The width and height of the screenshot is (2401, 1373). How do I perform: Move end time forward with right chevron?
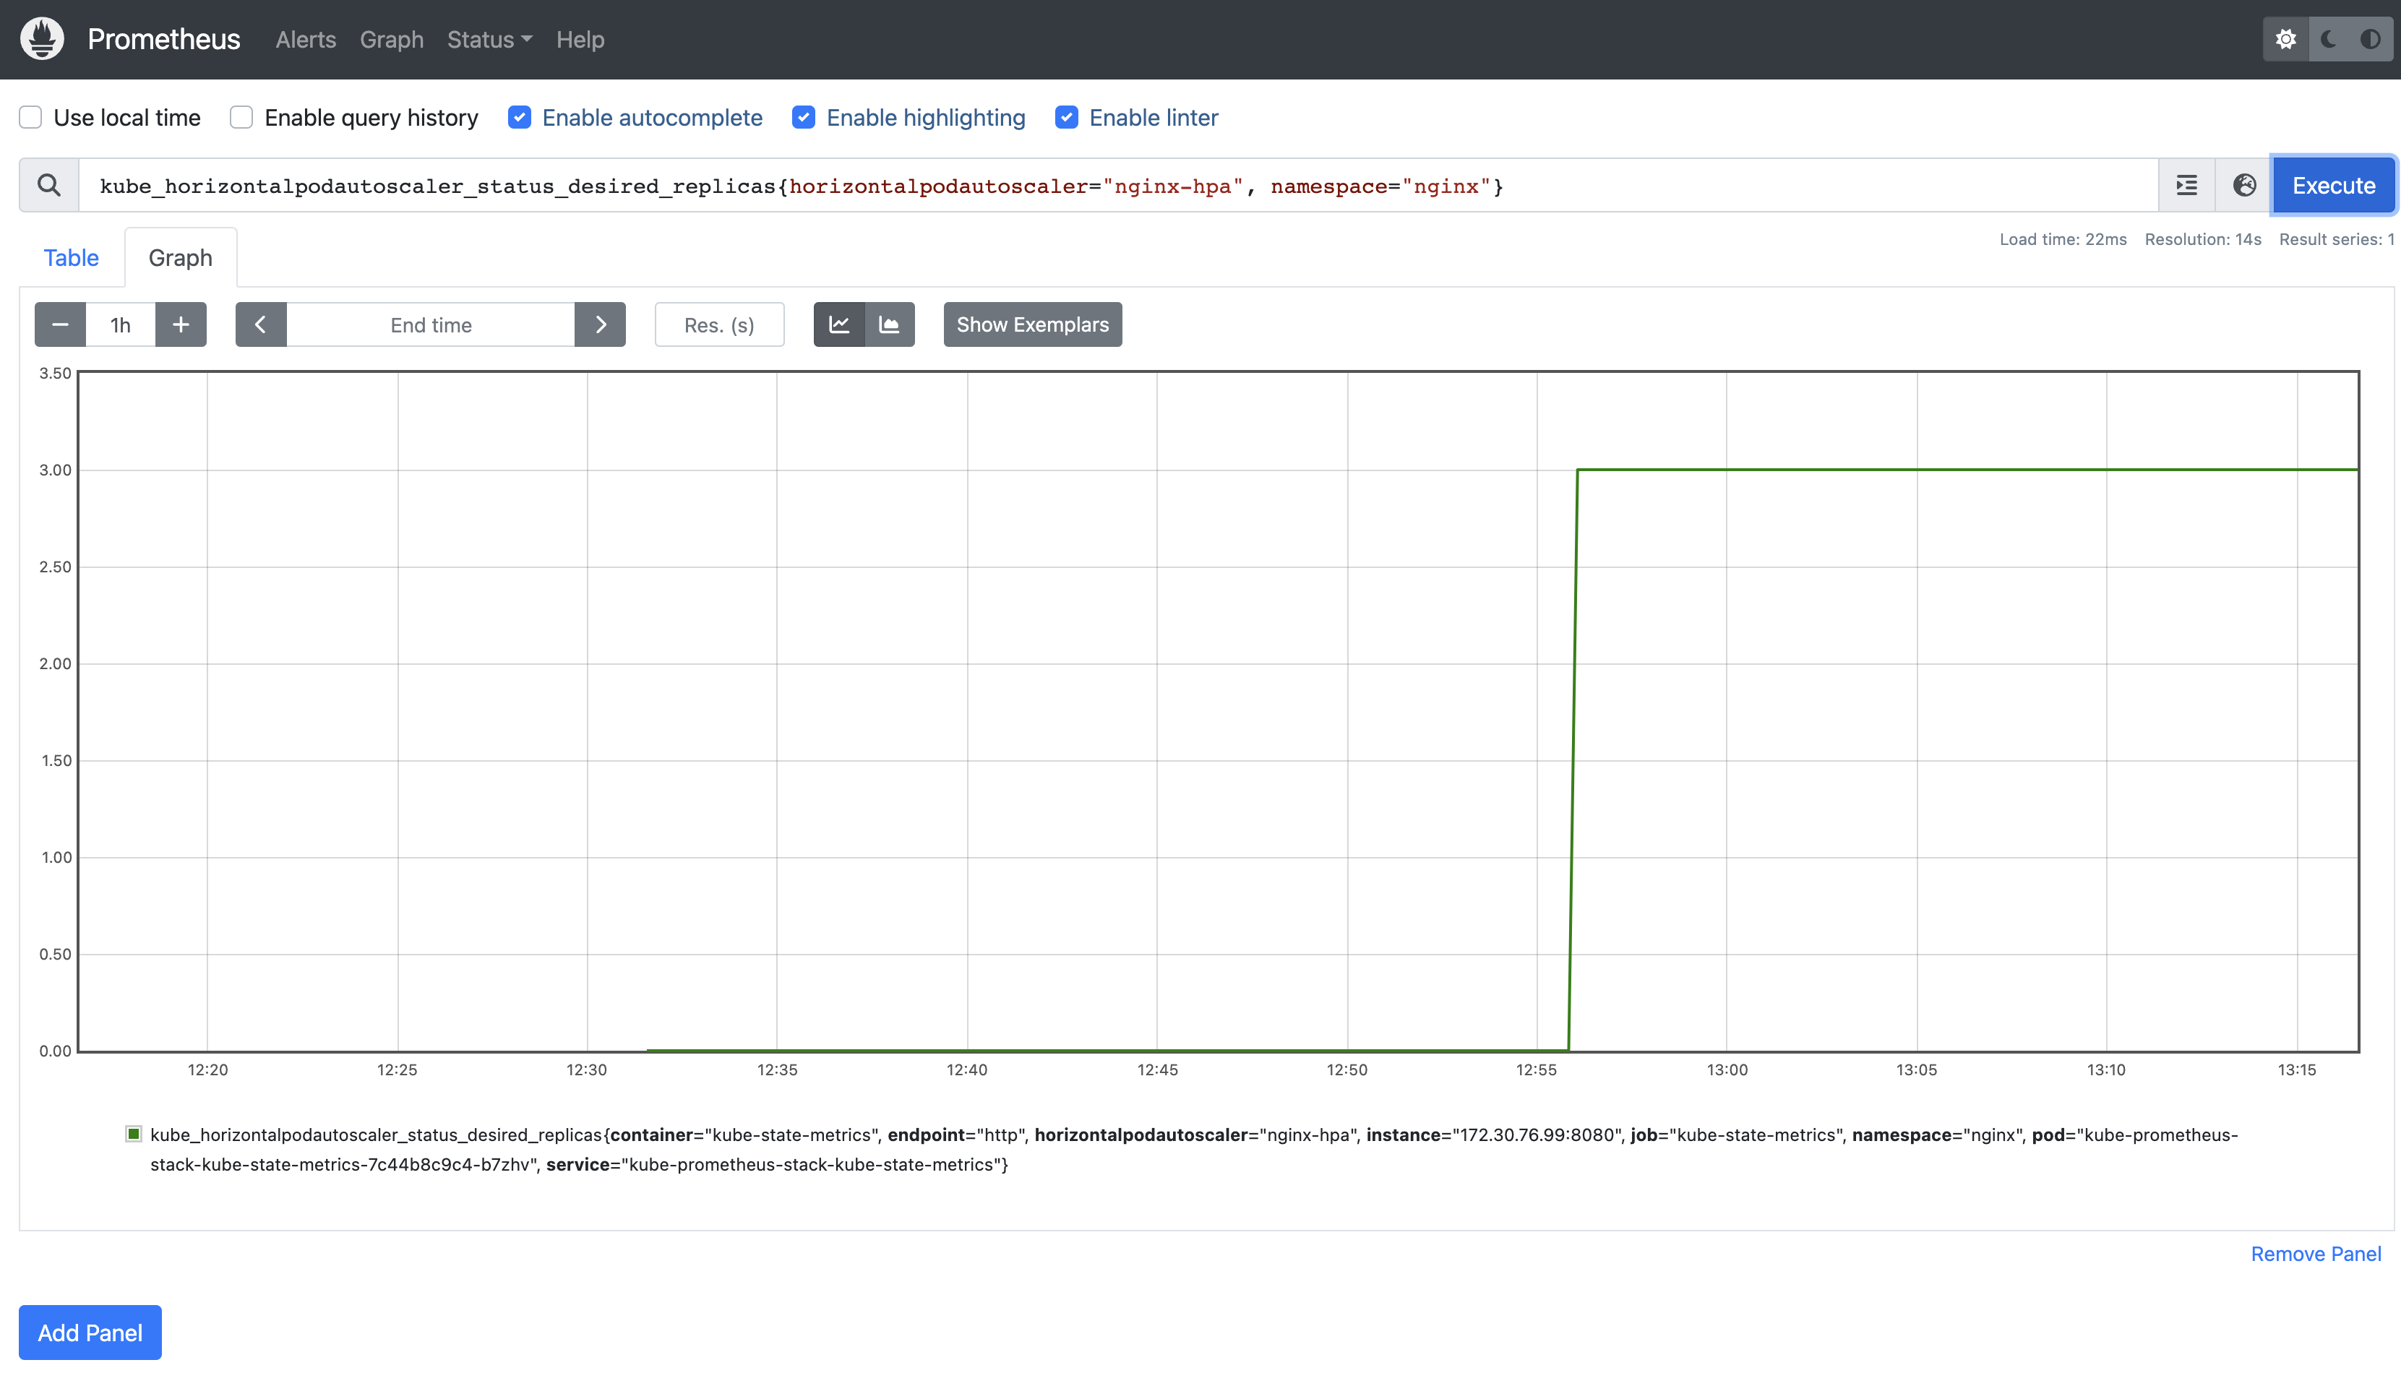(x=601, y=324)
